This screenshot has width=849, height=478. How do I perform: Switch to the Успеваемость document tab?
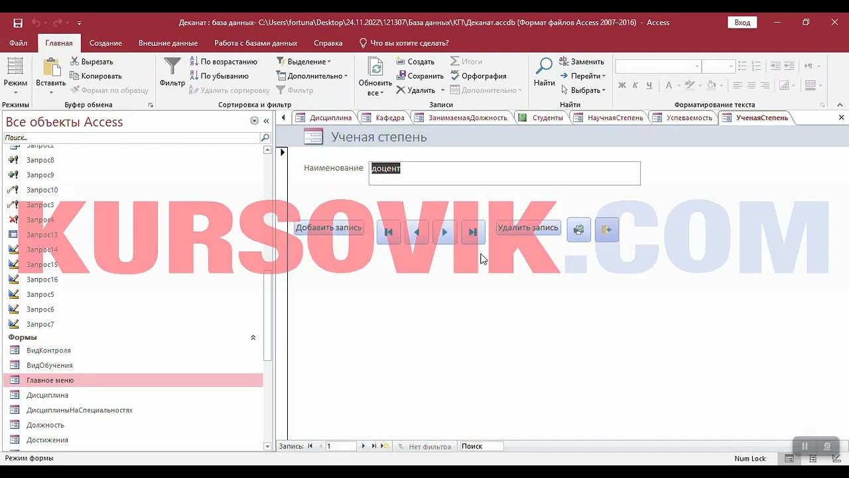click(683, 118)
